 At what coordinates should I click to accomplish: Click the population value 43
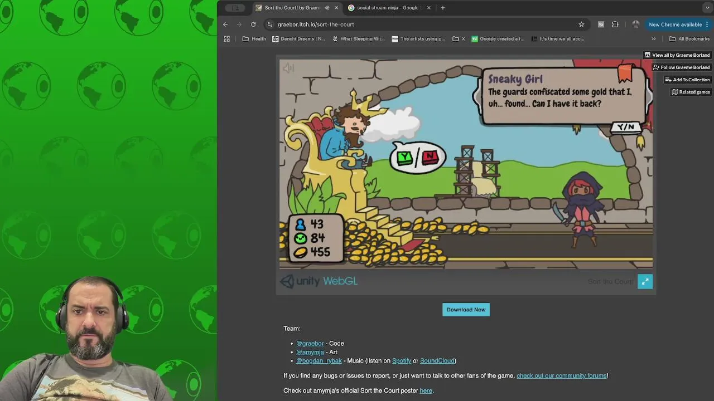[x=317, y=224]
